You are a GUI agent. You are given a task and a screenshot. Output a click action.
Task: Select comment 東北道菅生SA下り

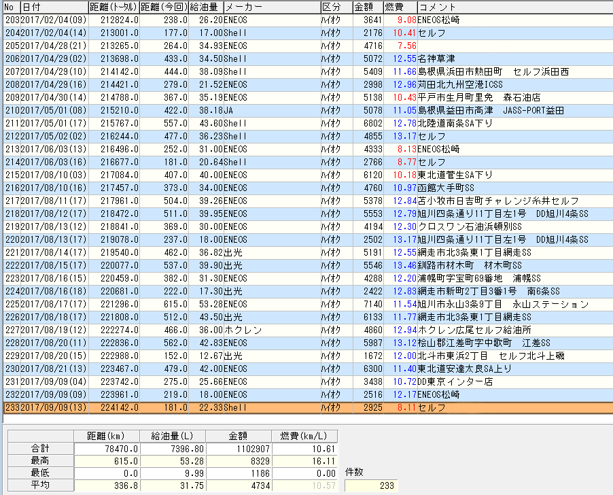coord(455,175)
